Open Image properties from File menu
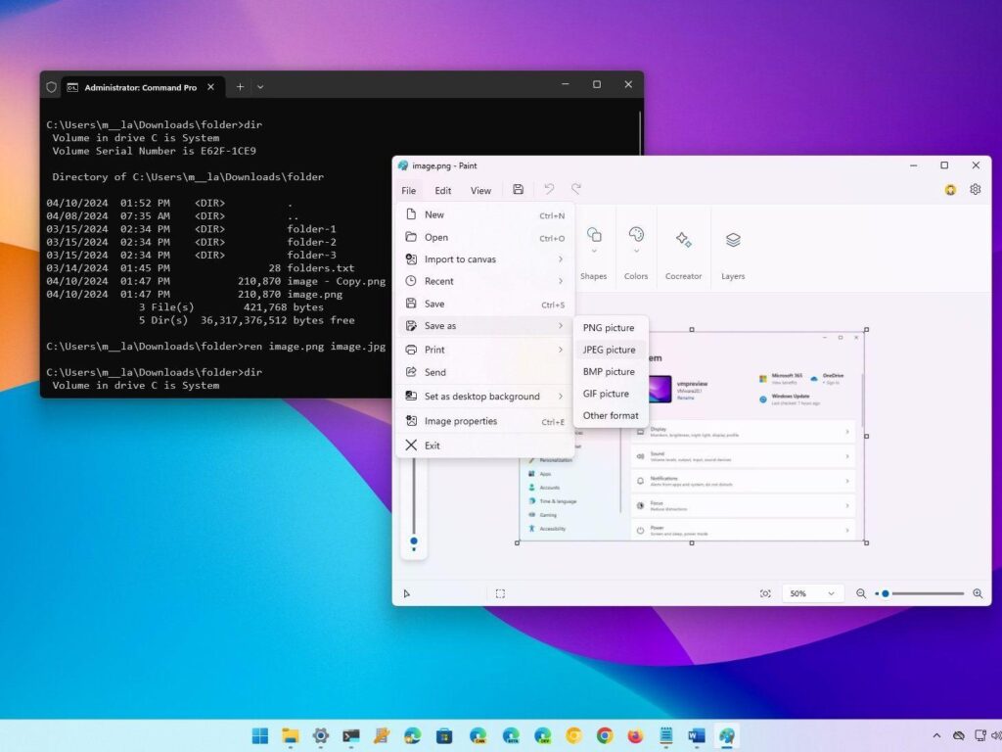1002x752 pixels. coord(485,421)
